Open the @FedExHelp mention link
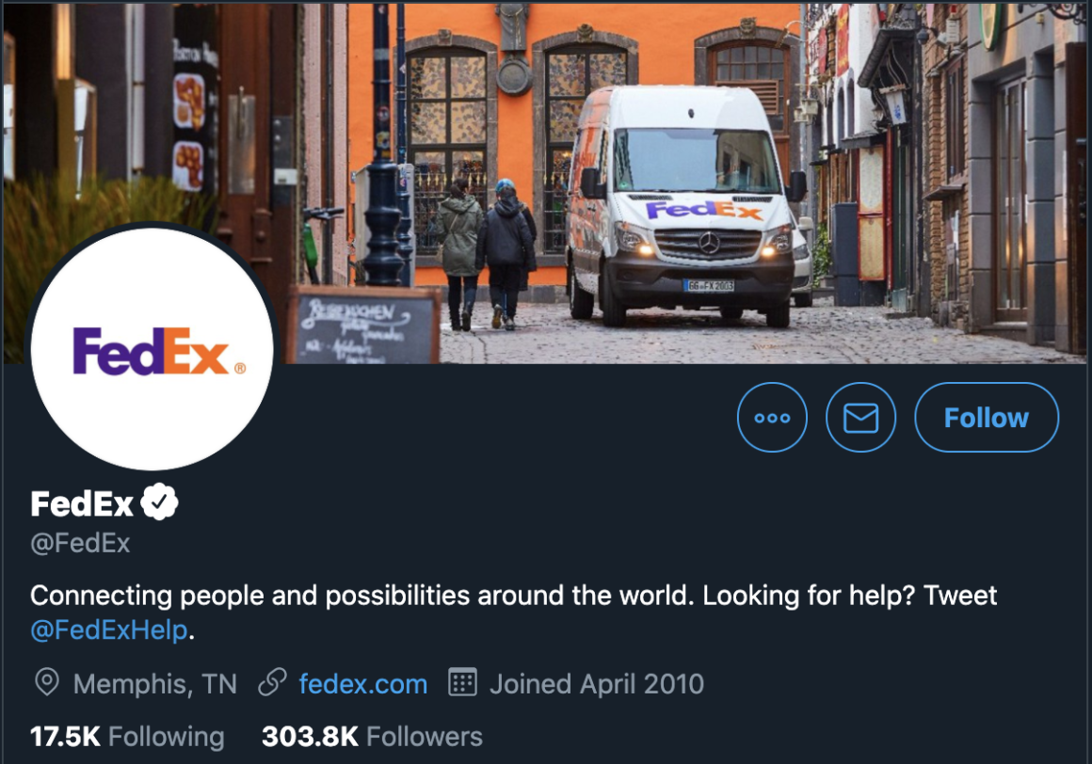Viewport: 1092px width, 764px height. coord(109,629)
